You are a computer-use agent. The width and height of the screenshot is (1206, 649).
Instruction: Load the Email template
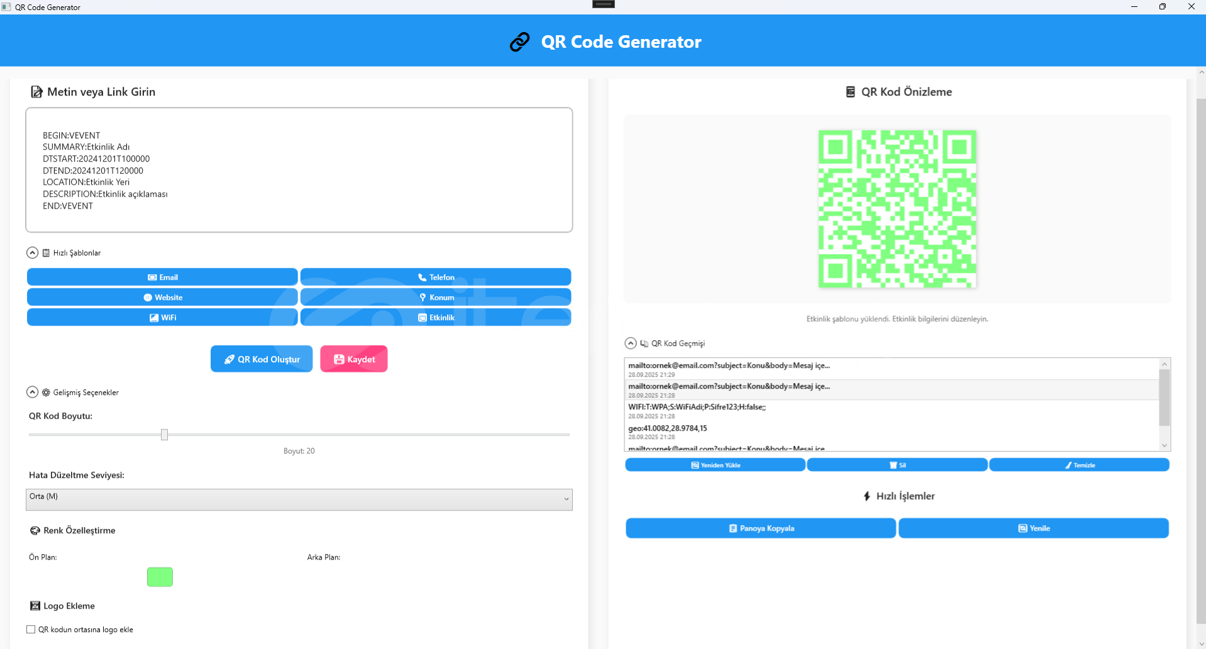tap(162, 277)
